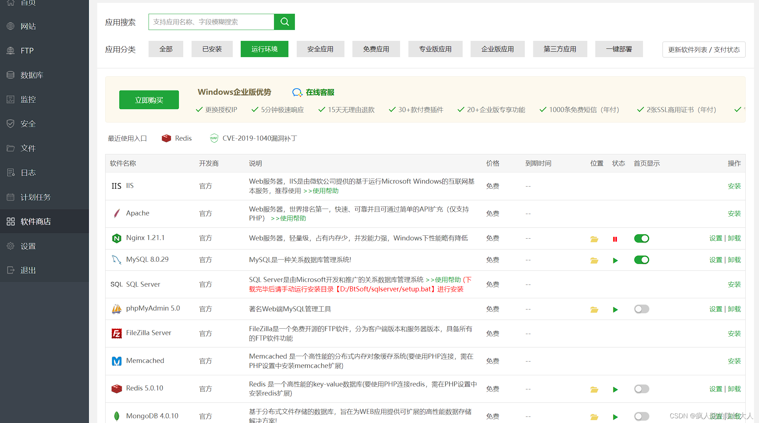759x423 pixels.
Task: Open the phpMyAdmin folder location icon
Action: point(594,309)
